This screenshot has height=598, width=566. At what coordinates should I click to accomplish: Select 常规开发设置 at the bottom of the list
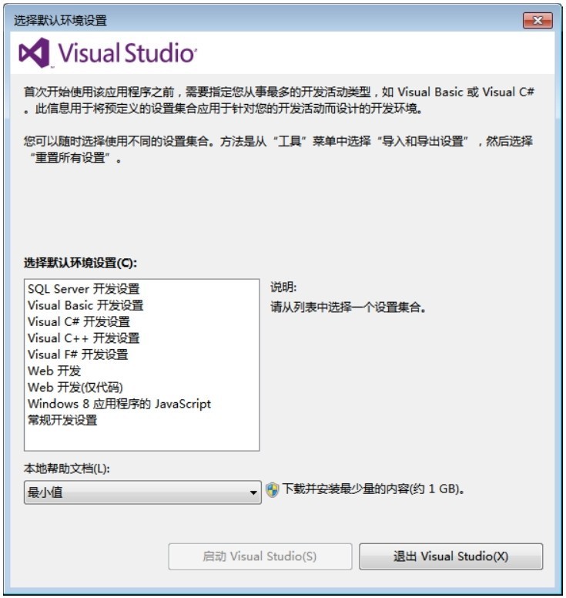click(62, 420)
